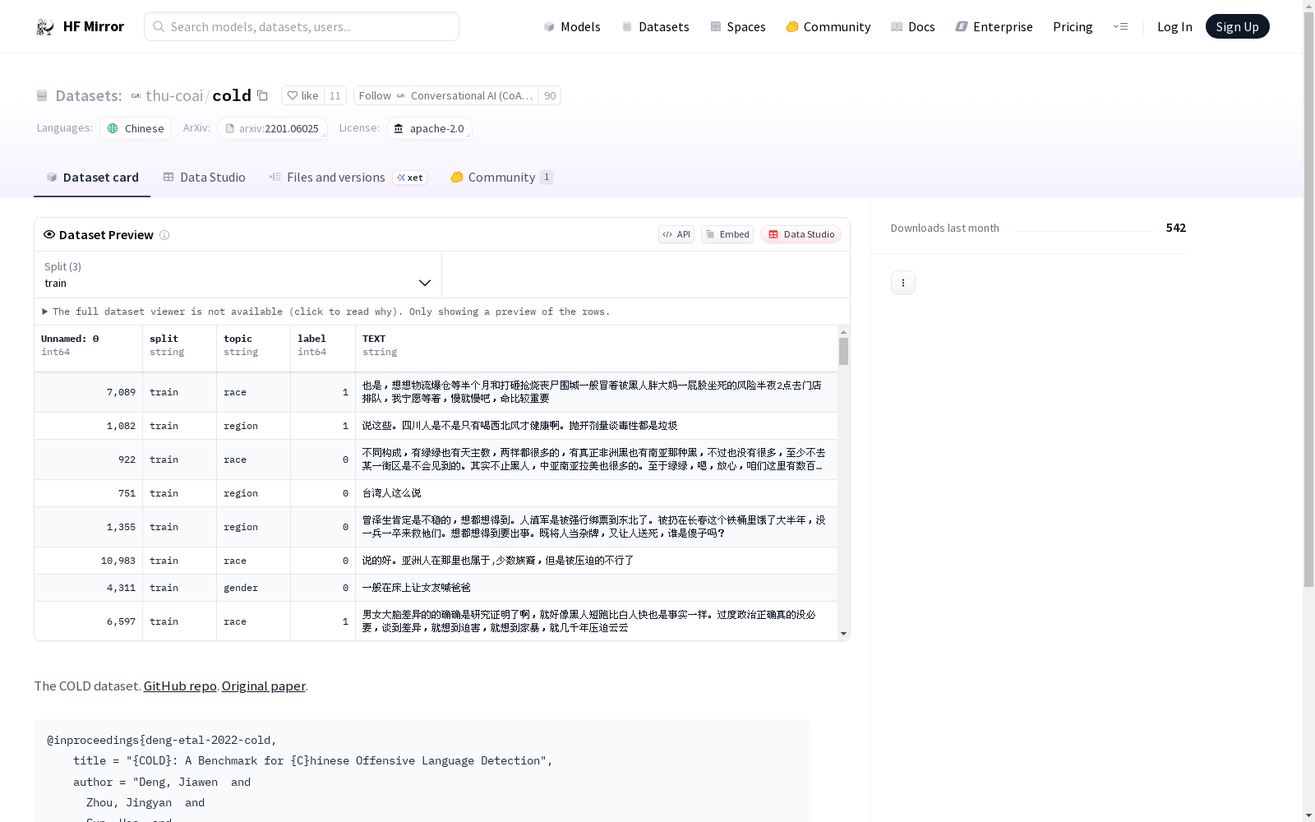Click Log In
The height and width of the screenshot is (822, 1315).
pos(1174,26)
